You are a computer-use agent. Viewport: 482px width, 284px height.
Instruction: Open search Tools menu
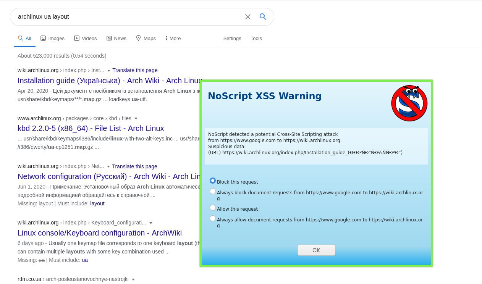[x=256, y=38]
